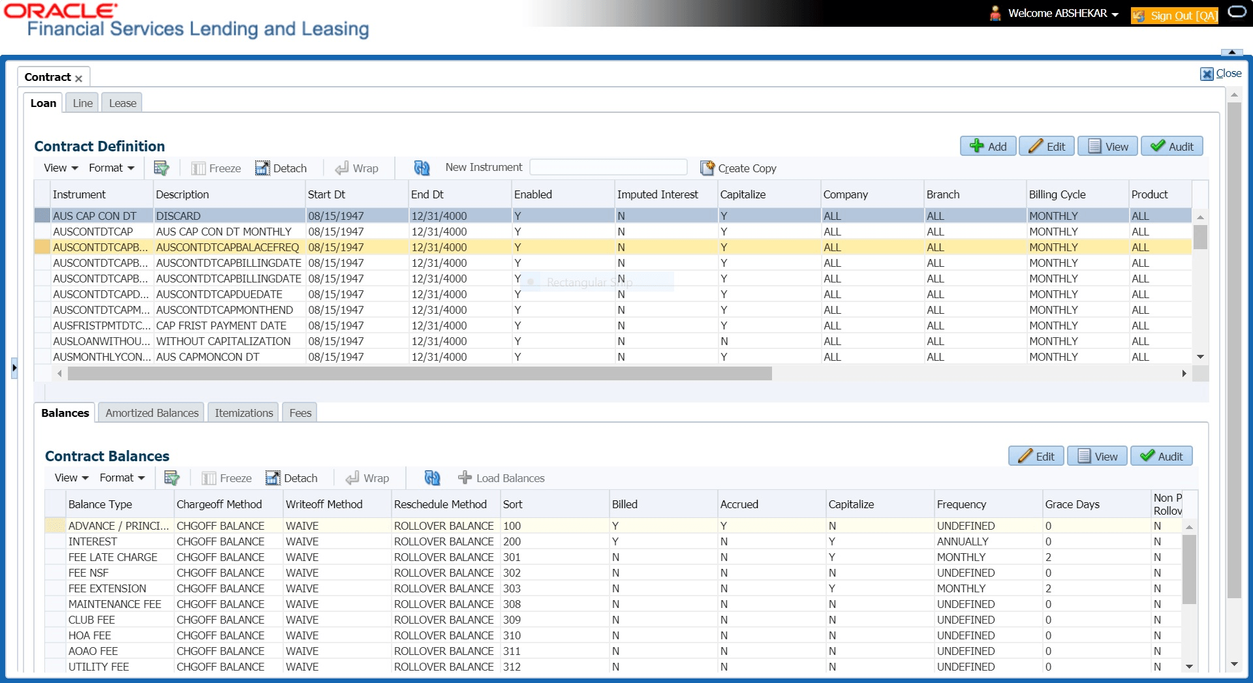The height and width of the screenshot is (683, 1253).
Task: Expand the Welcome ABSHEKAR user dropdown
Action: (1115, 14)
